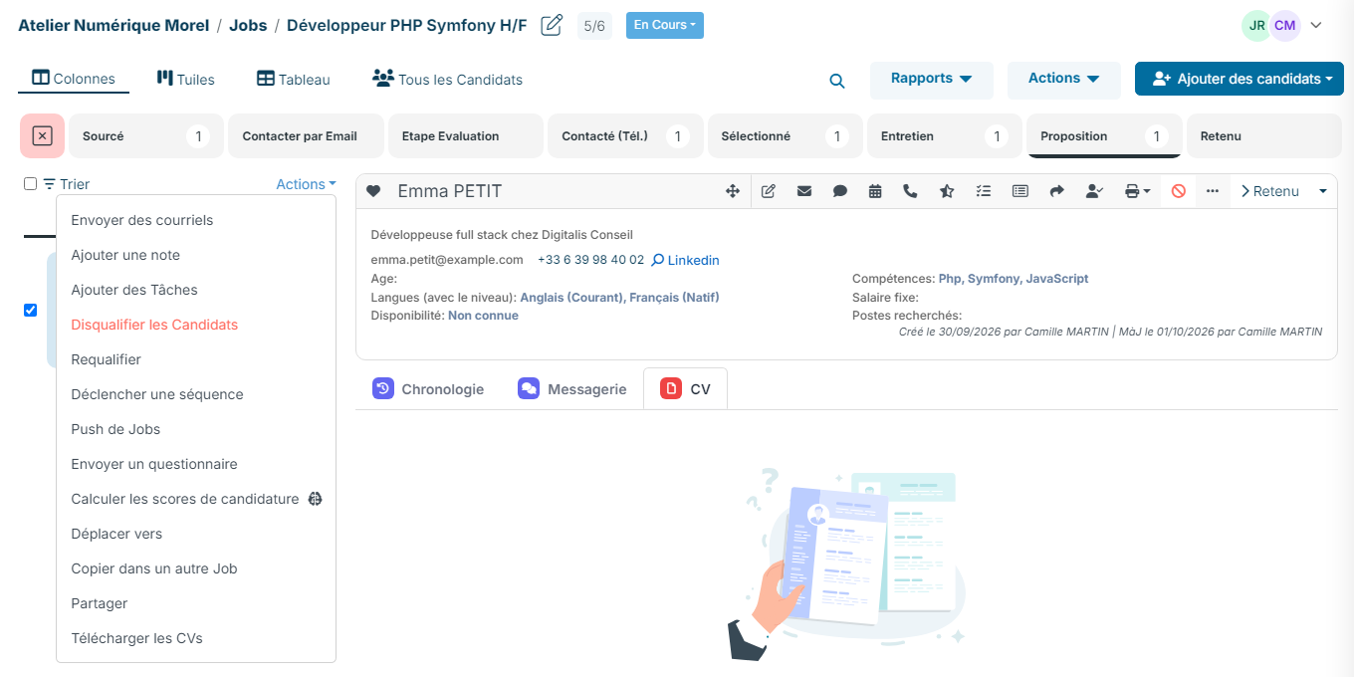Expand the Rapports dropdown

pos(932,79)
